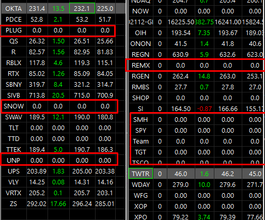
Task: Select QS change value 1.50
Action: pyautogui.click(x=58, y=41)
